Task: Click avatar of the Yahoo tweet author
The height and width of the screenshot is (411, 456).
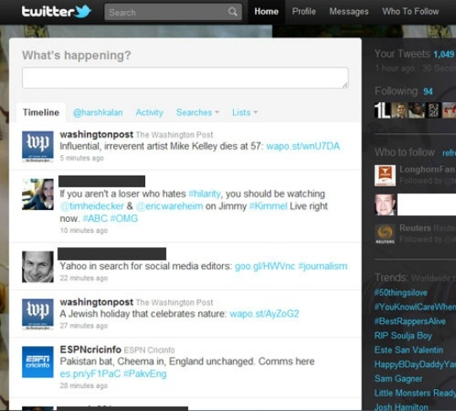Action: pyautogui.click(x=38, y=267)
